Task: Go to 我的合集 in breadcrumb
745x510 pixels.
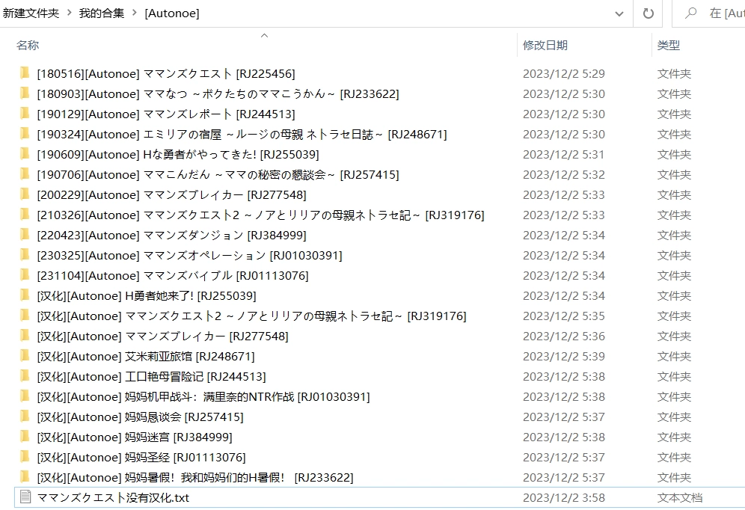Action: click(x=102, y=13)
